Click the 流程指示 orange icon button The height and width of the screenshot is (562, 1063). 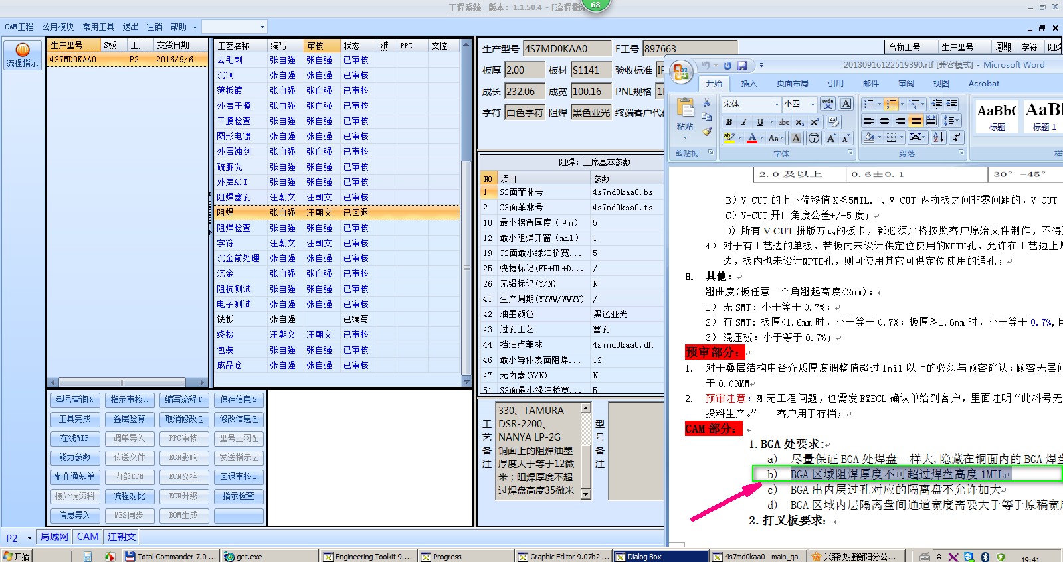point(22,56)
